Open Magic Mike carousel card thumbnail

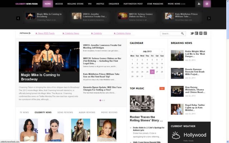click(30, 16)
